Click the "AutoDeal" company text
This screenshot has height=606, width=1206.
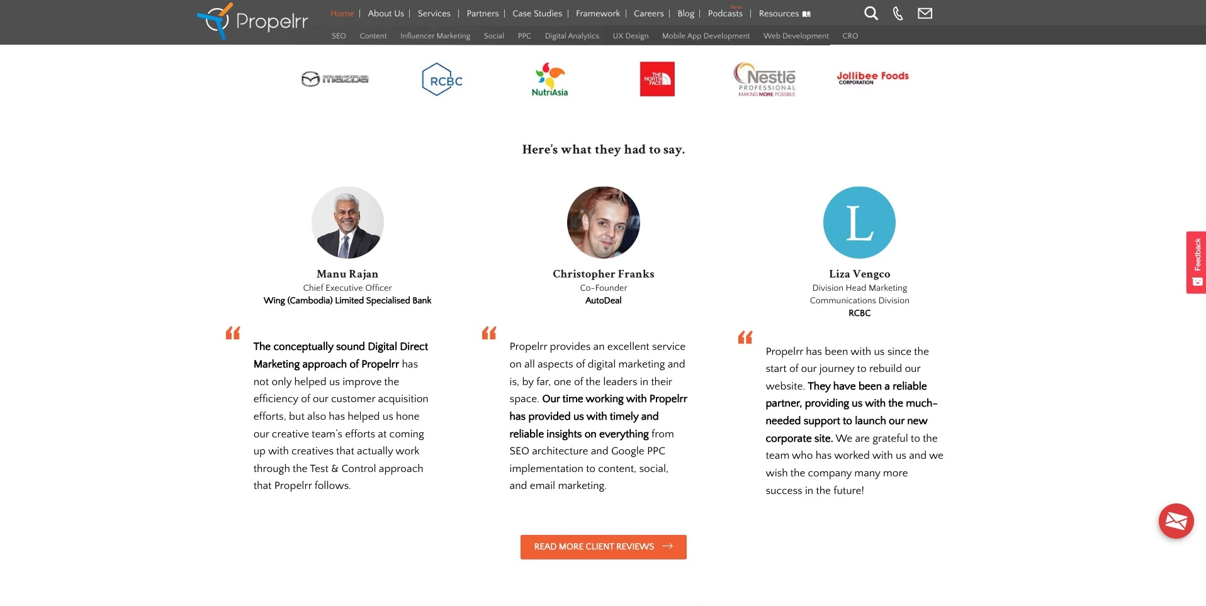[604, 300]
